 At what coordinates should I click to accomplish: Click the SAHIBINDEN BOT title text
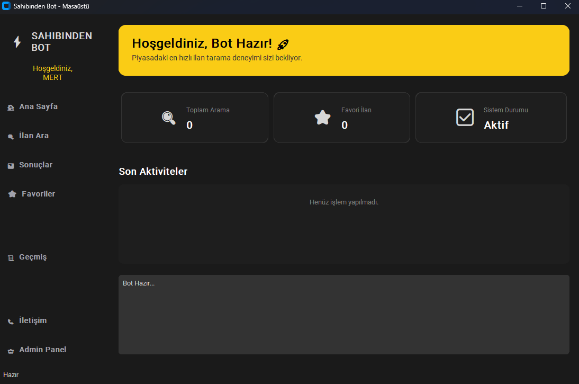(x=62, y=42)
